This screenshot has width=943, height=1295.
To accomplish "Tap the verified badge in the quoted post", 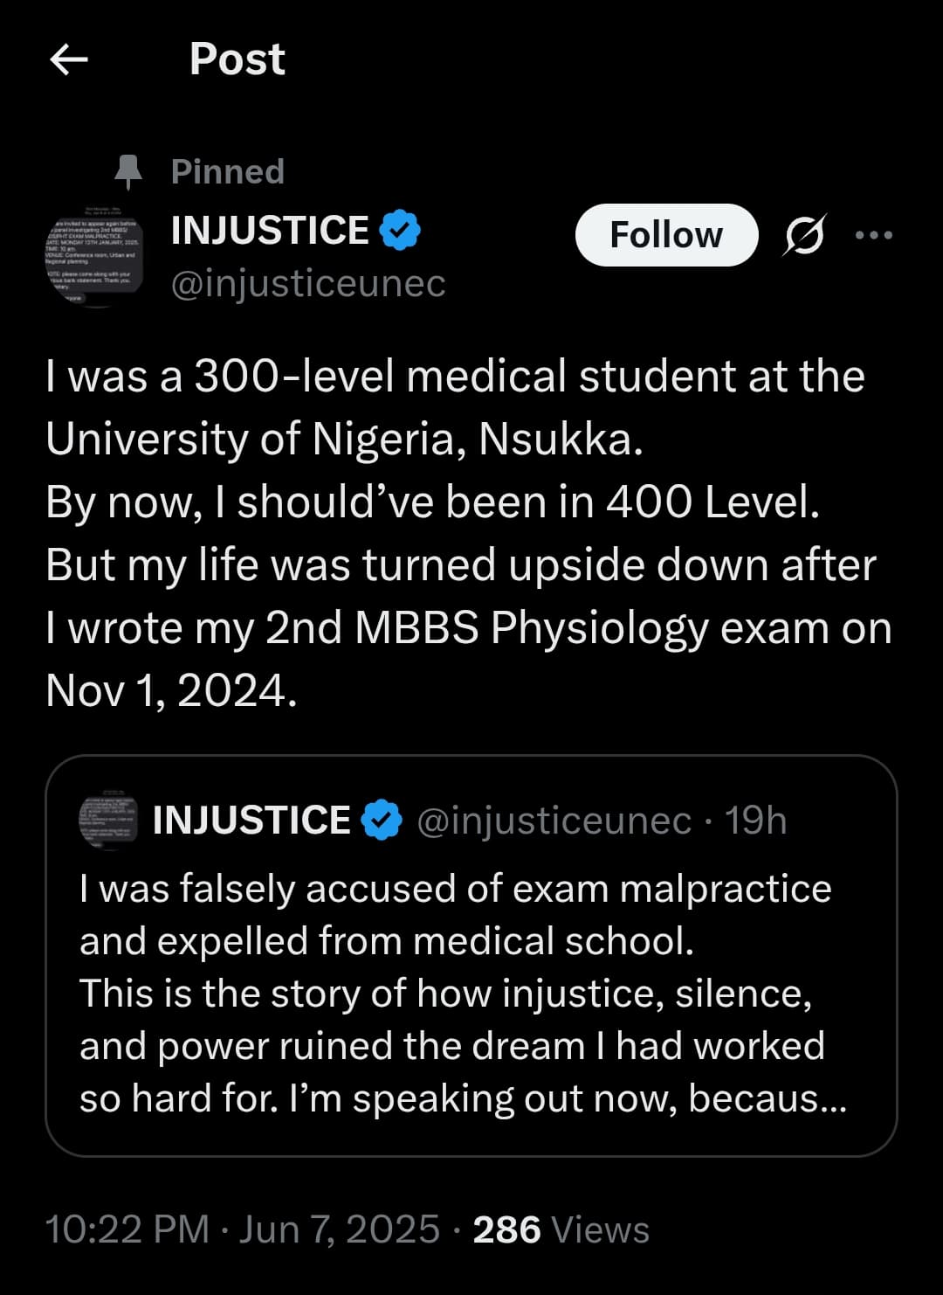I will click(x=382, y=821).
